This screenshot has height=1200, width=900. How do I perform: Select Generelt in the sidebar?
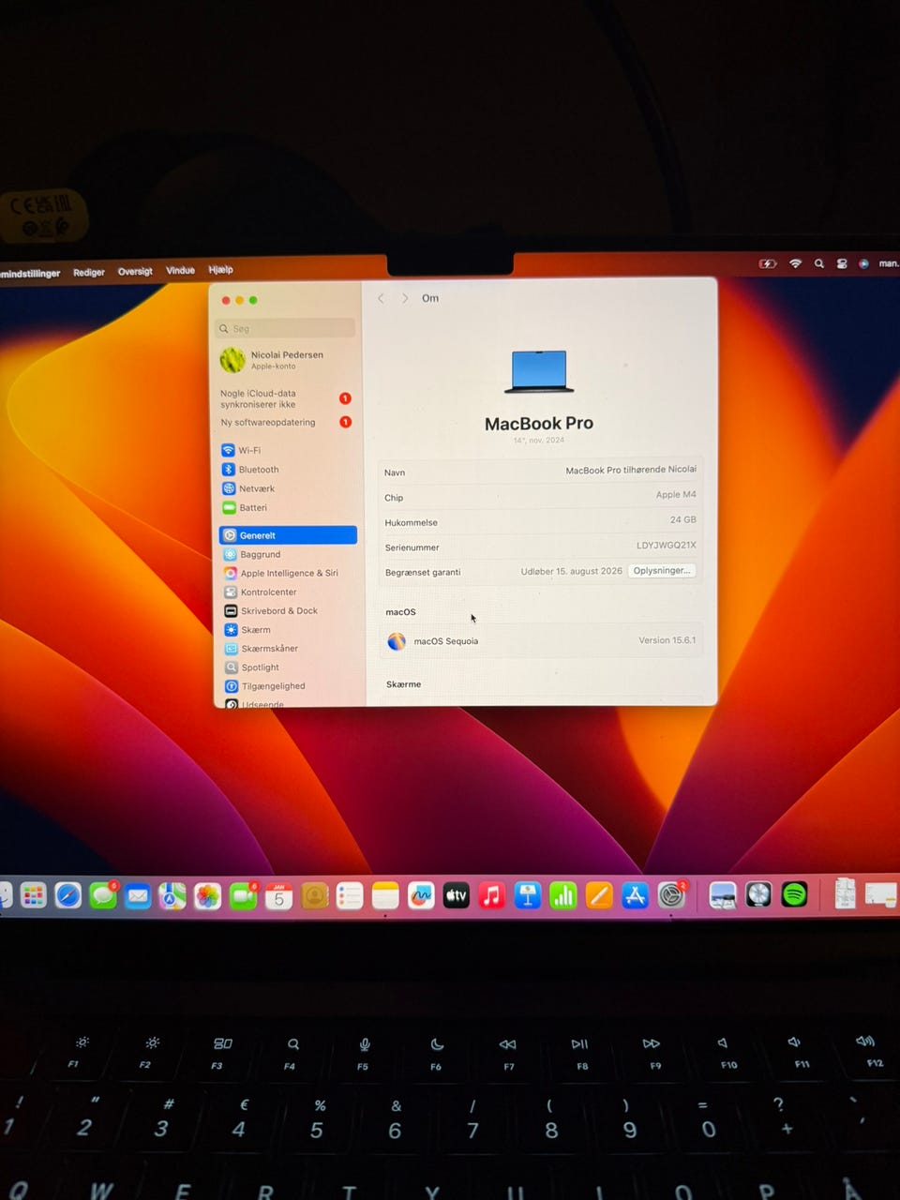click(288, 535)
